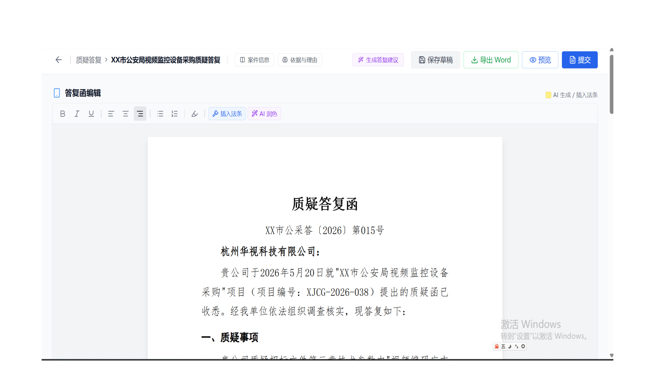Insert numbered list
This screenshot has height=368, width=655.
[x=175, y=114]
